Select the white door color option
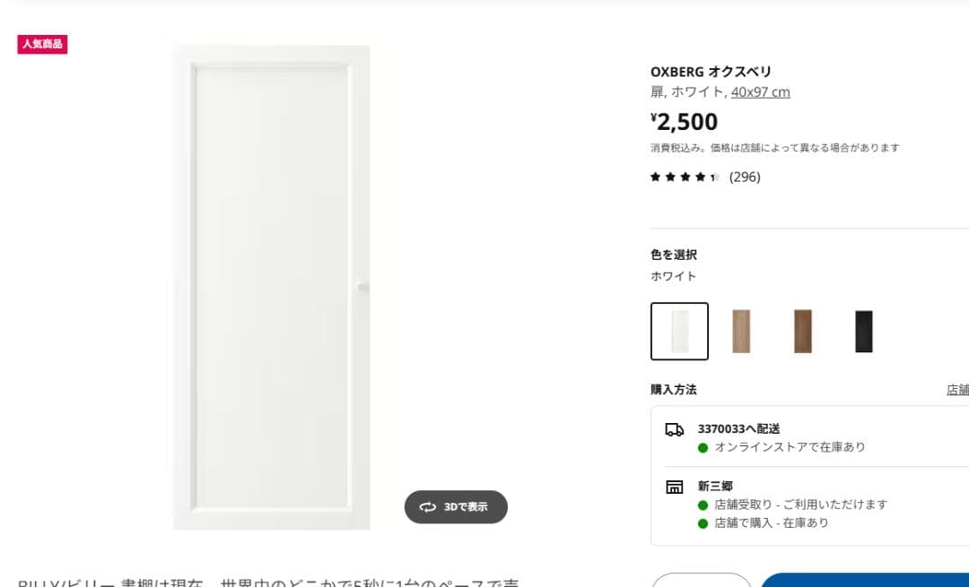Viewport: 969px width, 587px height. click(x=679, y=331)
